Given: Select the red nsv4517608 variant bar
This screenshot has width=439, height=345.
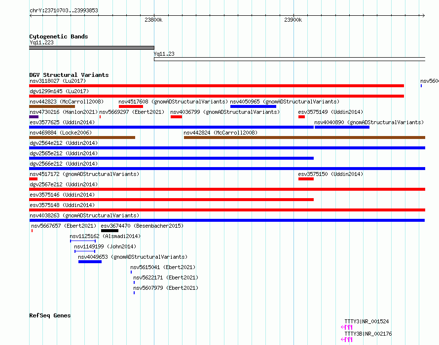Looking at the screenshot, I should 131,106.
